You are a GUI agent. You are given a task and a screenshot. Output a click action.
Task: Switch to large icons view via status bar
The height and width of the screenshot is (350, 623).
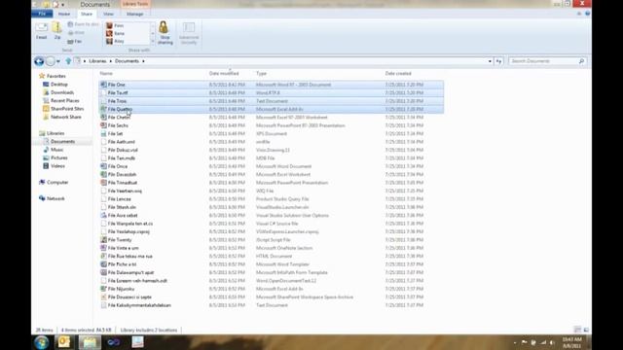point(586,330)
